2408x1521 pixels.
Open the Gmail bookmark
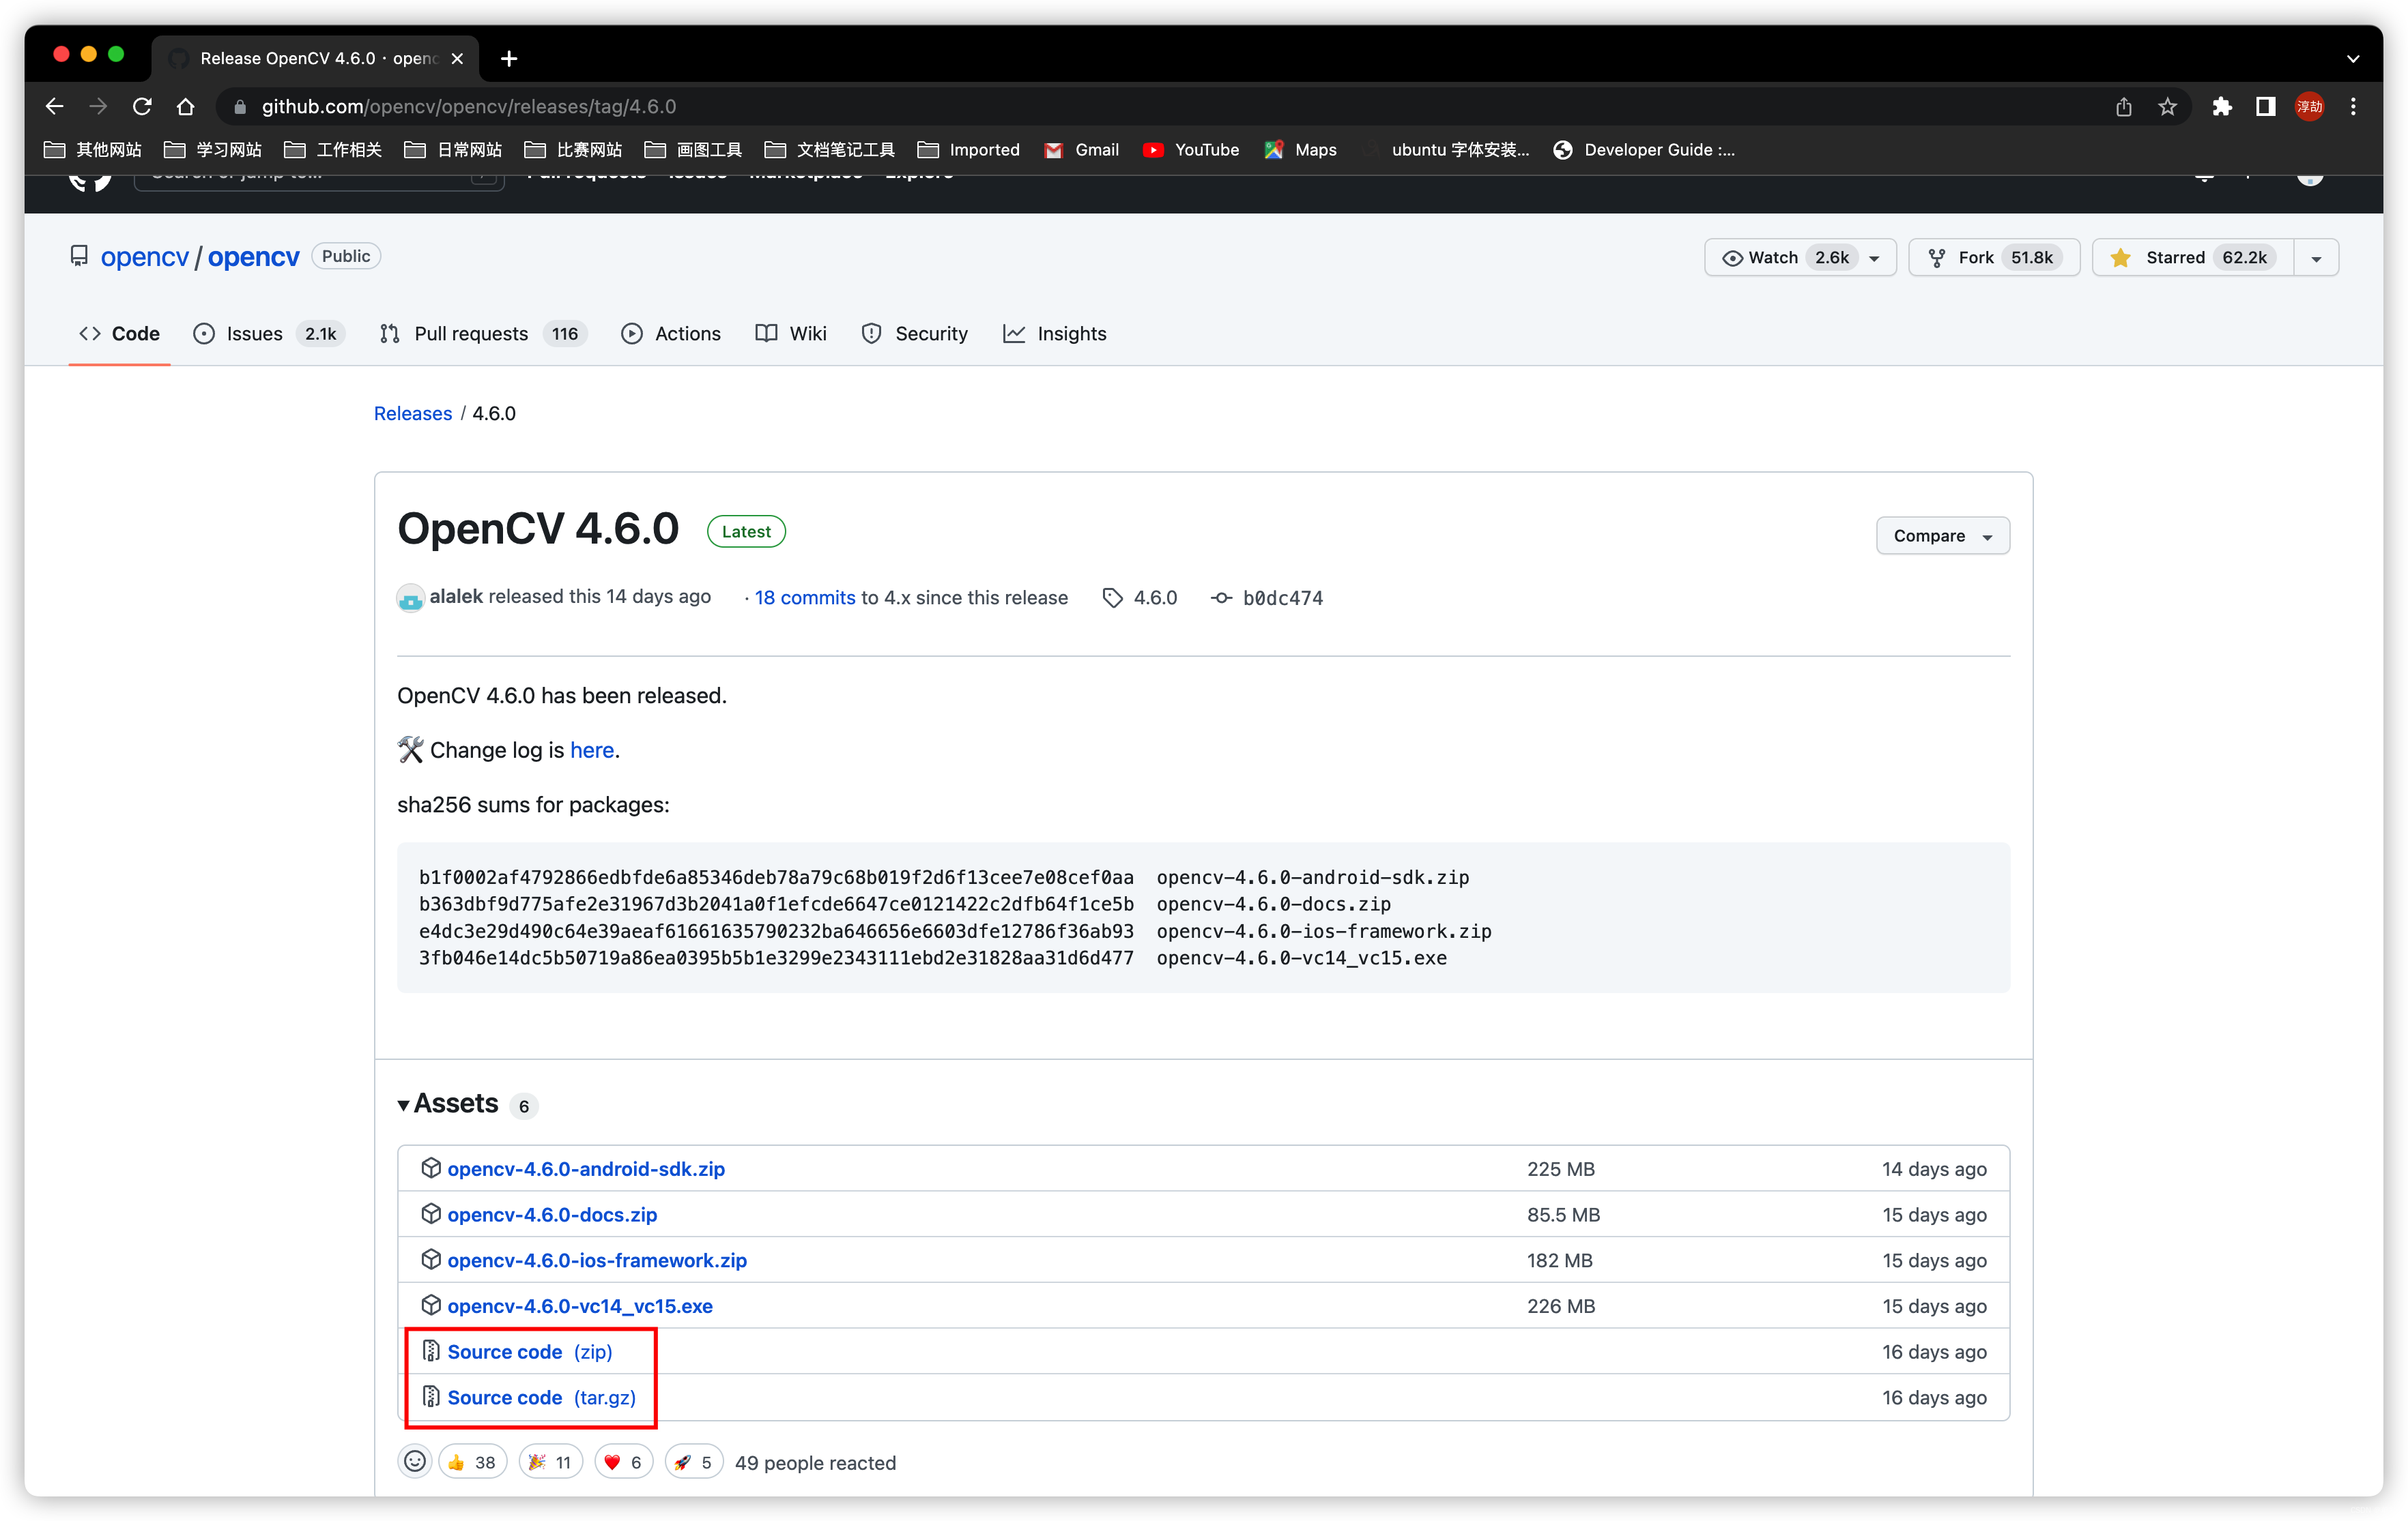coord(1081,150)
